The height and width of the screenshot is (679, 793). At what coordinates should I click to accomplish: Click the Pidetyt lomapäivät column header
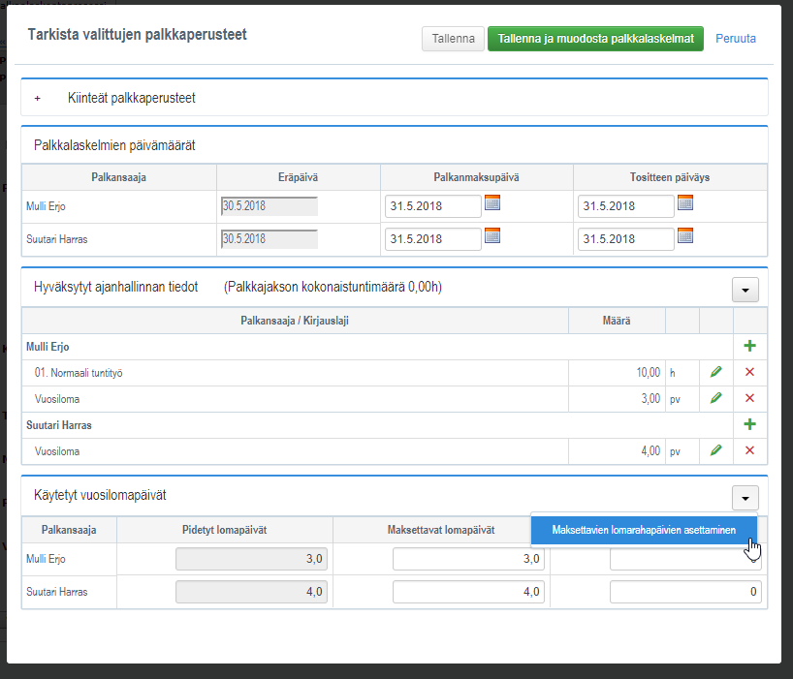225,530
